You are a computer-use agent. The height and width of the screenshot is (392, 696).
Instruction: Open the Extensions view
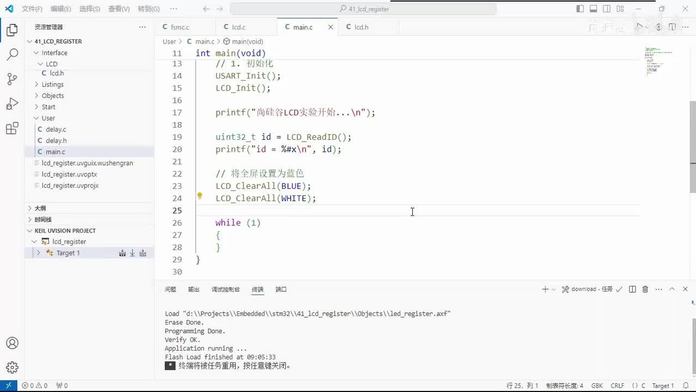pos(12,128)
